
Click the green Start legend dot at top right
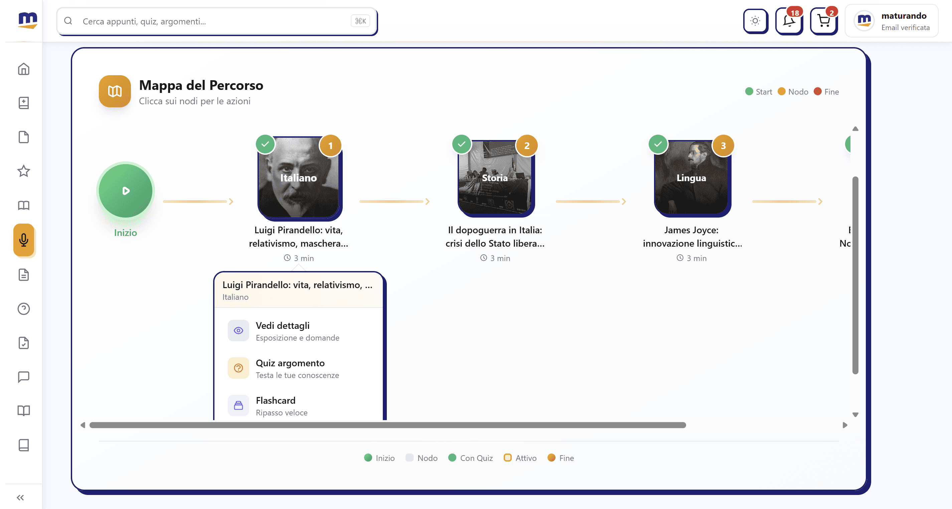(x=749, y=91)
